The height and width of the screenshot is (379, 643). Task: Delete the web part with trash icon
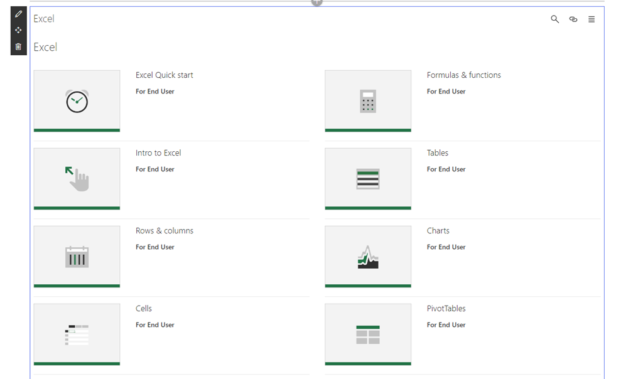(18, 46)
